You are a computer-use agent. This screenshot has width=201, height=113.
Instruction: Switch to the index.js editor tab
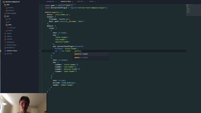tap(91, 2)
